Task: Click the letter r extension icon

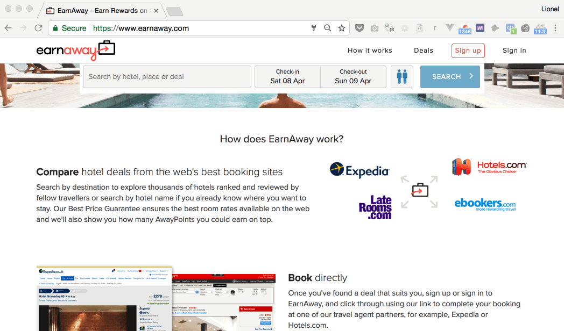Action: click(434, 28)
